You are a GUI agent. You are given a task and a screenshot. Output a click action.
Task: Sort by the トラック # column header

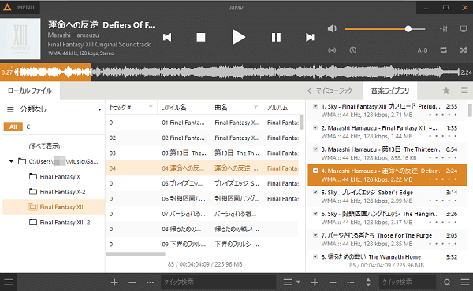pyautogui.click(x=120, y=108)
